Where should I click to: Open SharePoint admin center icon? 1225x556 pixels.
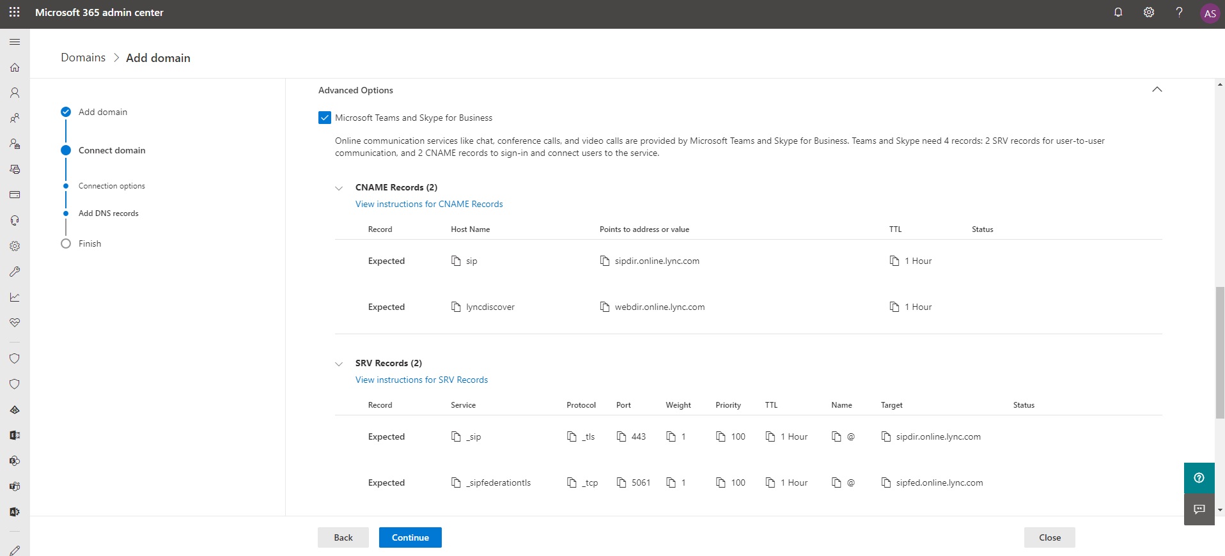coord(15,461)
